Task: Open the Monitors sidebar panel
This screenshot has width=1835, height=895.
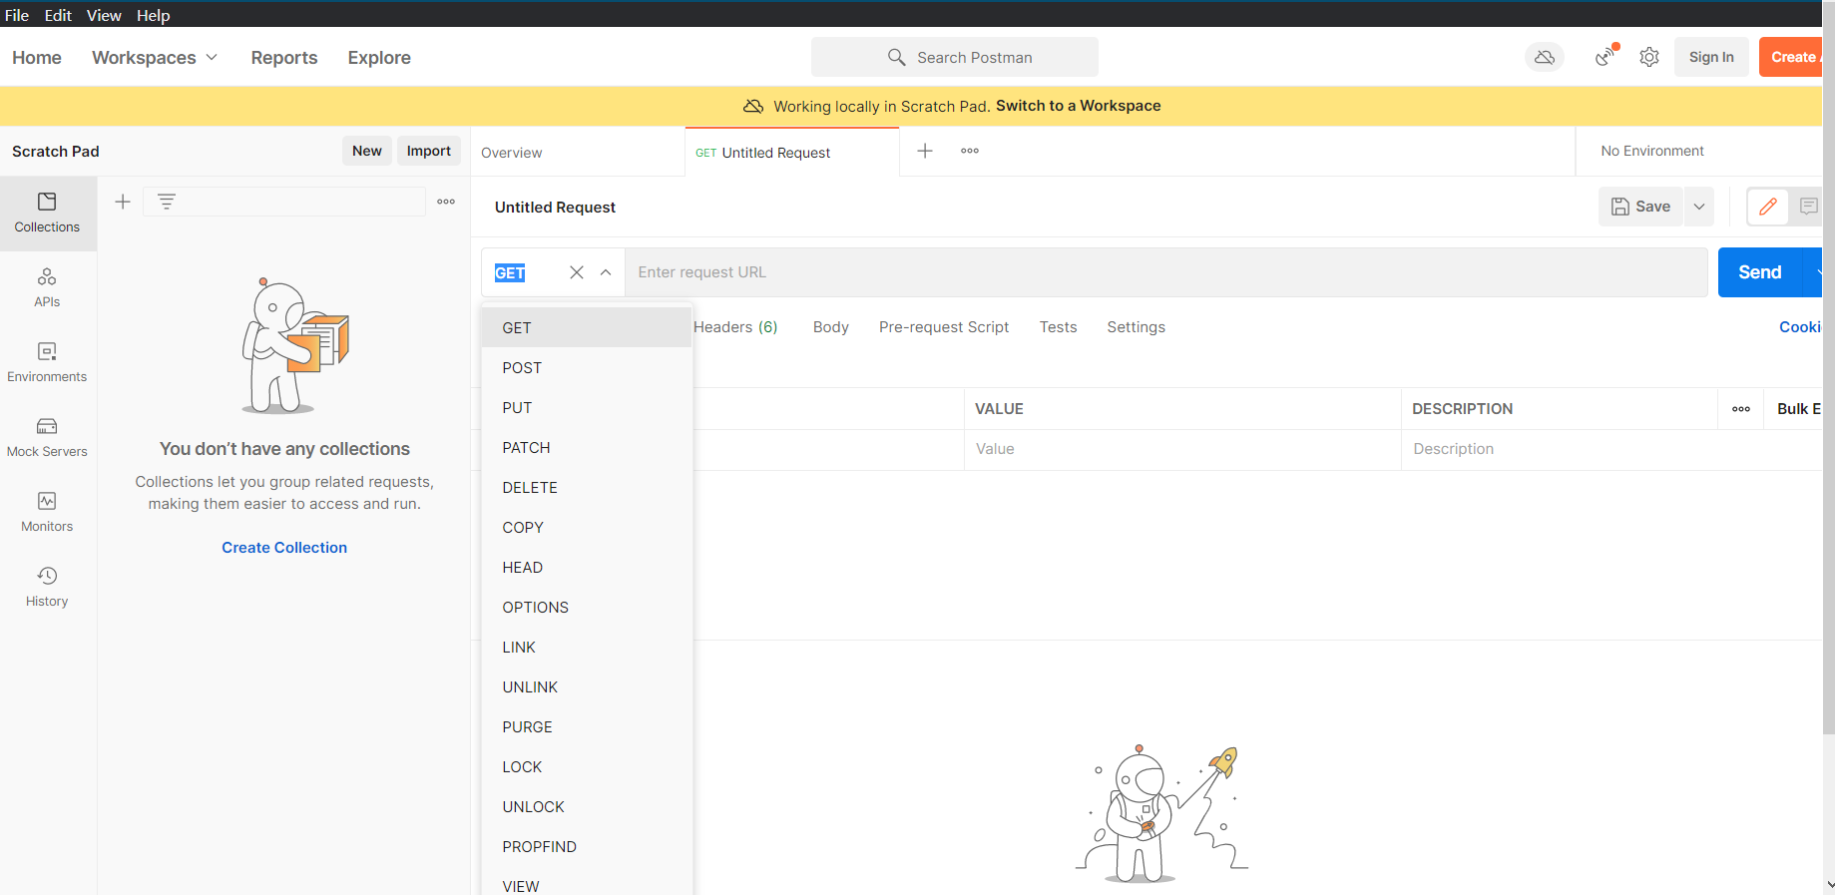Action: (x=47, y=513)
